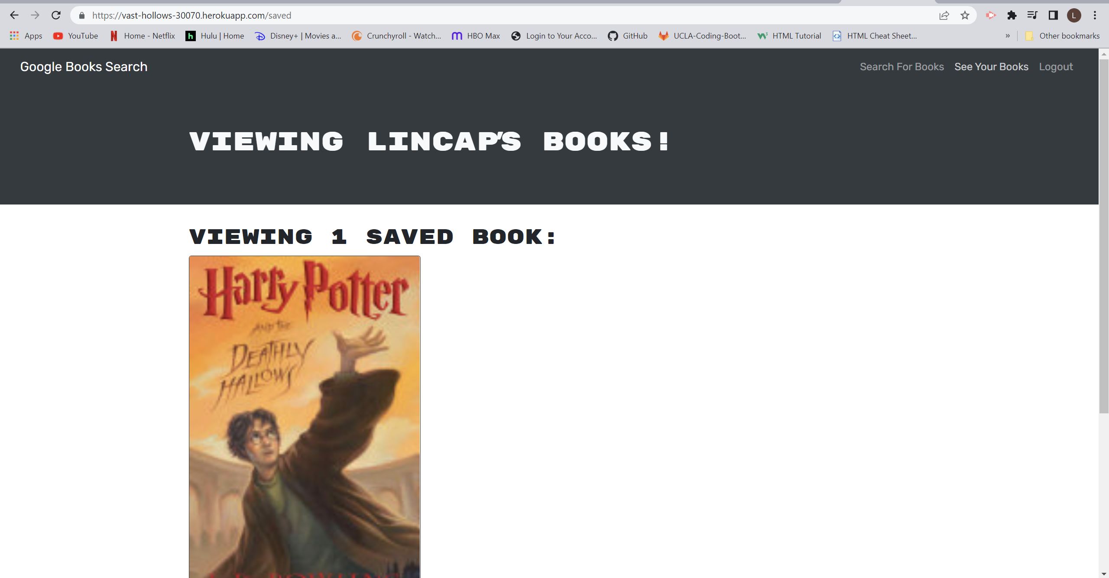This screenshot has width=1109, height=578.
Task: Reload the page with the refresh icon
Action: tap(56, 16)
